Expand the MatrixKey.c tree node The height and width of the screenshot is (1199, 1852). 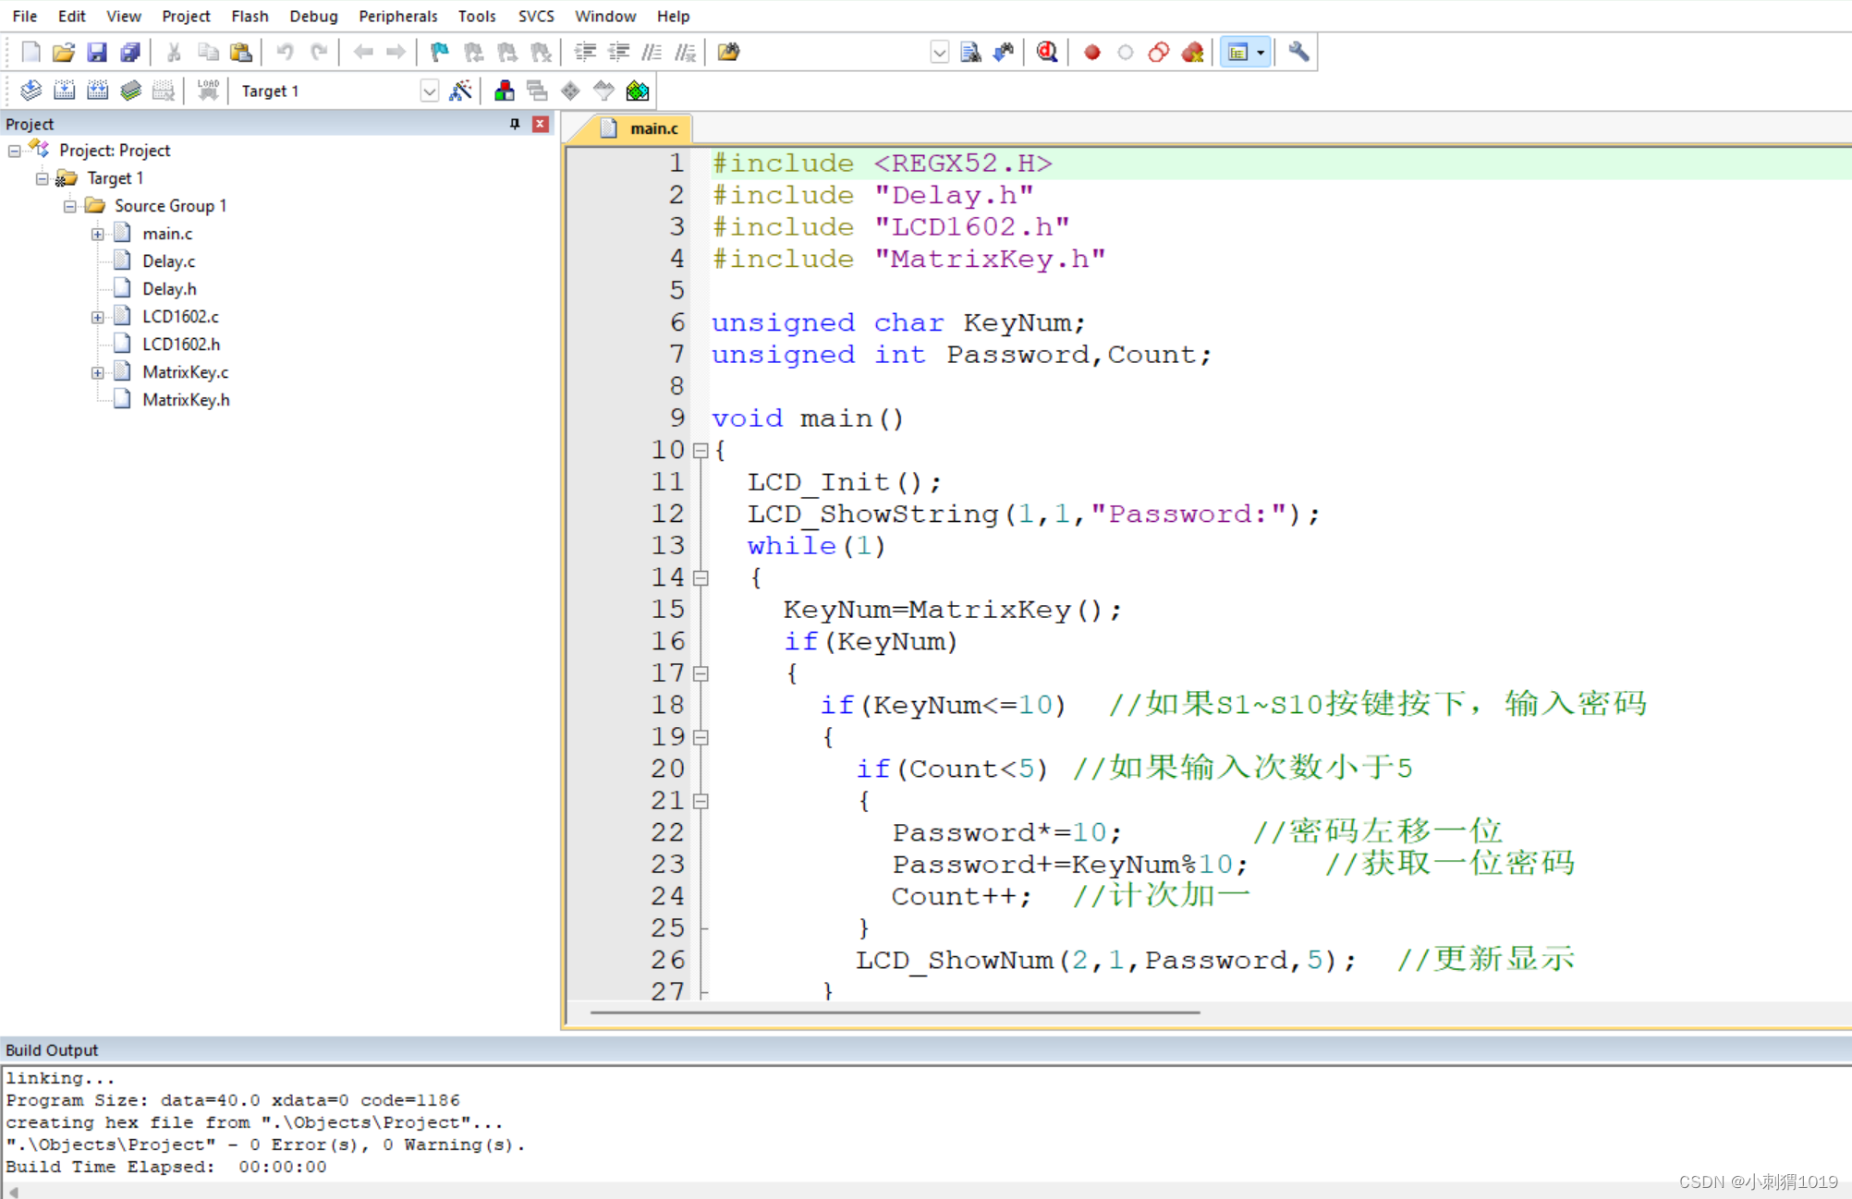[x=97, y=372]
